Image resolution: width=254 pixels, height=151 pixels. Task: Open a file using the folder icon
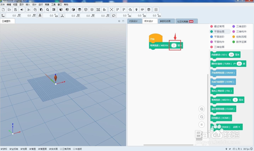coord(9,10)
